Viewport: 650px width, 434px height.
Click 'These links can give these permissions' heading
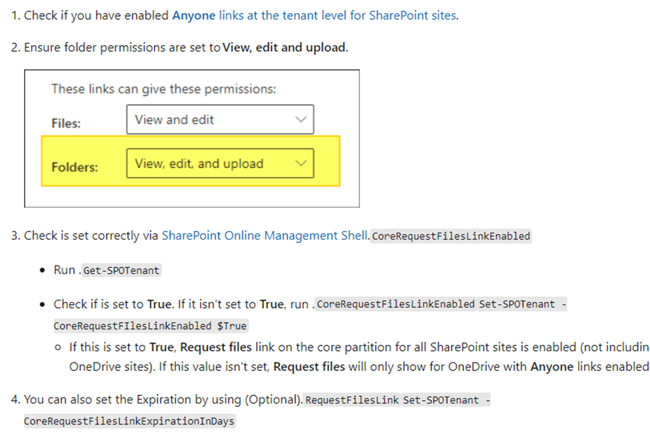(x=164, y=89)
